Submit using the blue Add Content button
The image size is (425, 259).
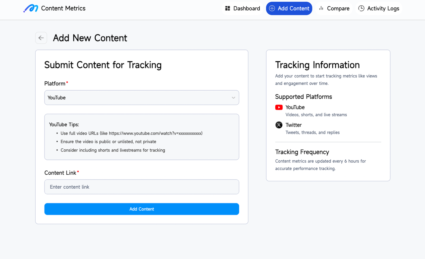point(142,209)
